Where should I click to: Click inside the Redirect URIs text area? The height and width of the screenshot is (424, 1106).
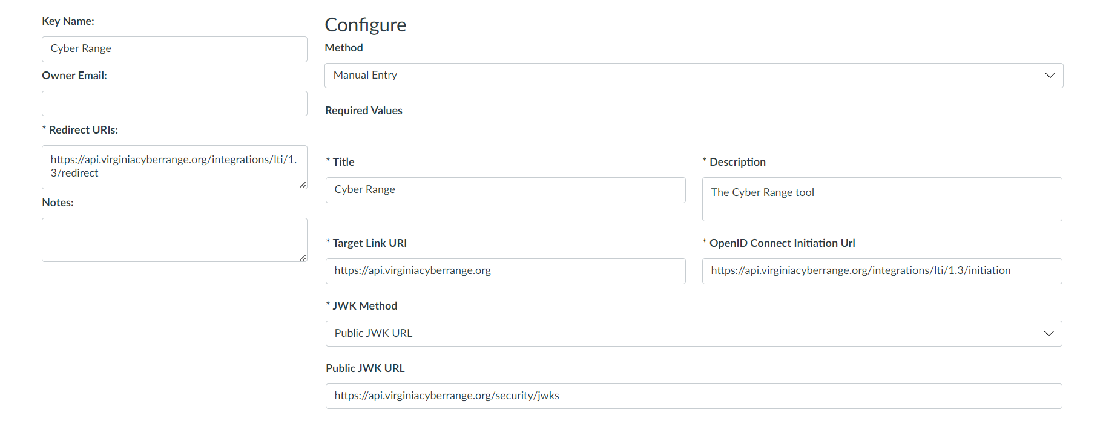point(174,167)
